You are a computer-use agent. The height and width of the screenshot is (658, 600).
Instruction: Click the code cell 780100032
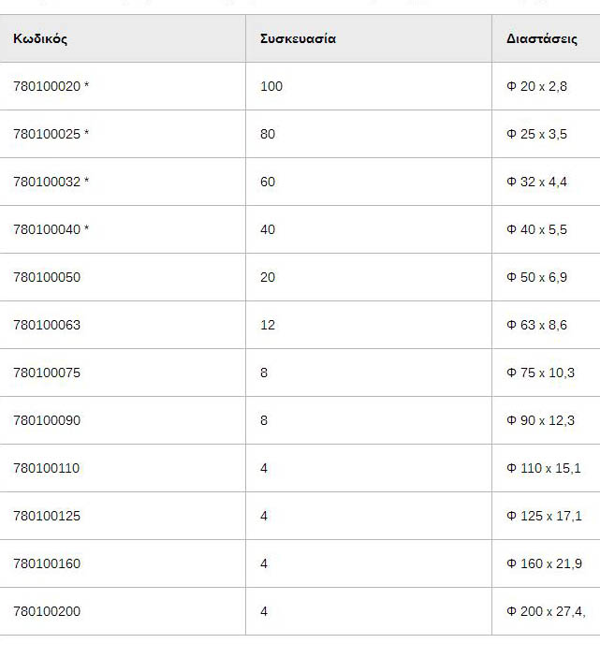[x=47, y=182]
